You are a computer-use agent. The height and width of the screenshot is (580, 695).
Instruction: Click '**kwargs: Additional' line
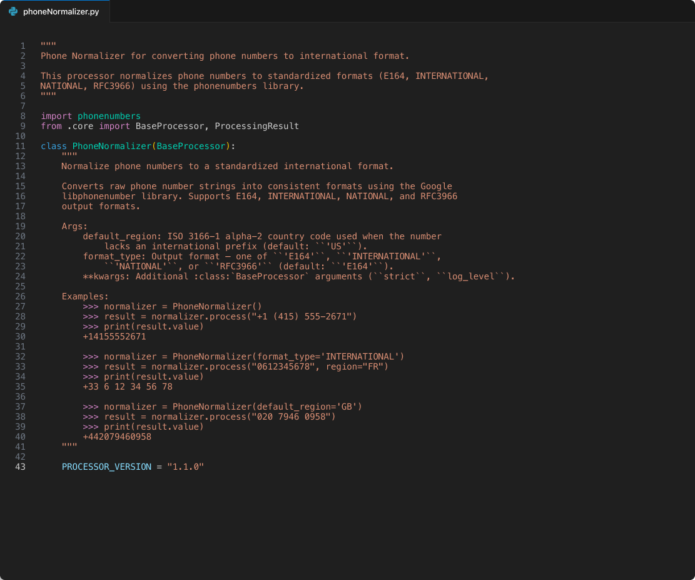pyautogui.click(x=299, y=276)
